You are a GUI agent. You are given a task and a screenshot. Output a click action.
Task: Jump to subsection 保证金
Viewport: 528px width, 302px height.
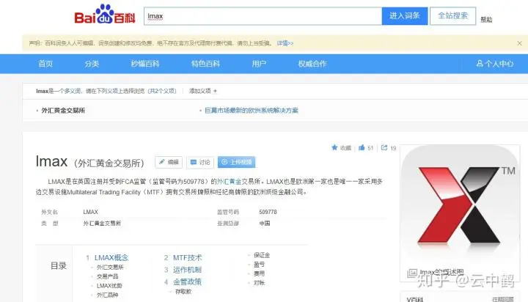pos(262,255)
